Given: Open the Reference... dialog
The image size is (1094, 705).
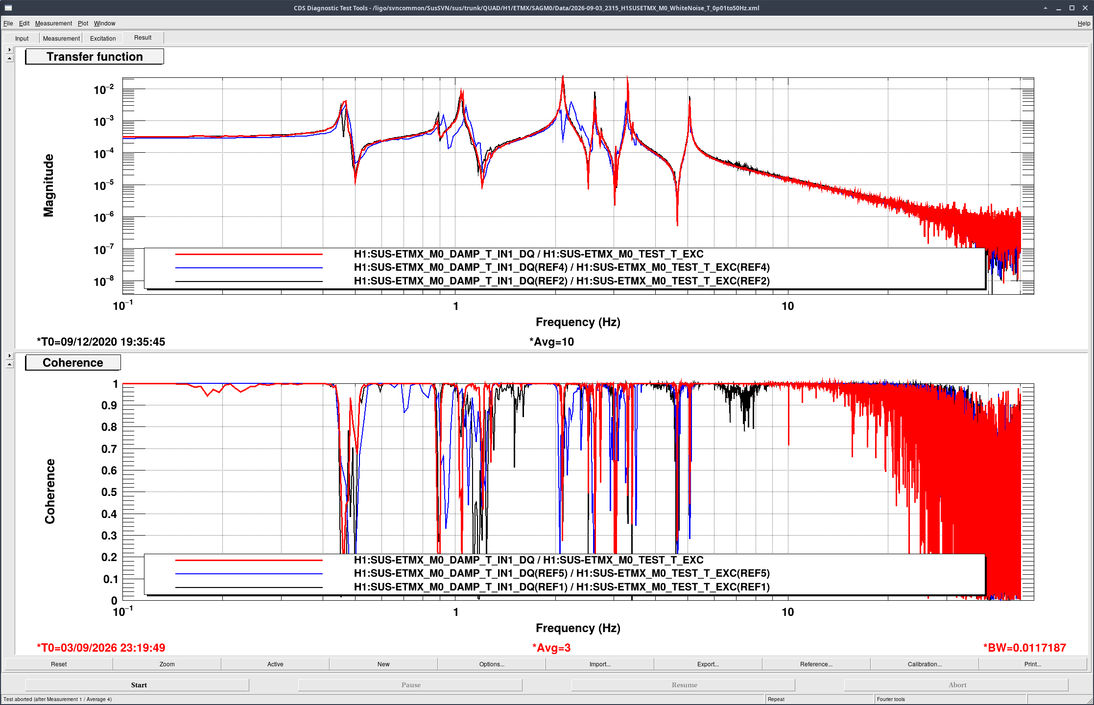Looking at the screenshot, I should point(816,664).
